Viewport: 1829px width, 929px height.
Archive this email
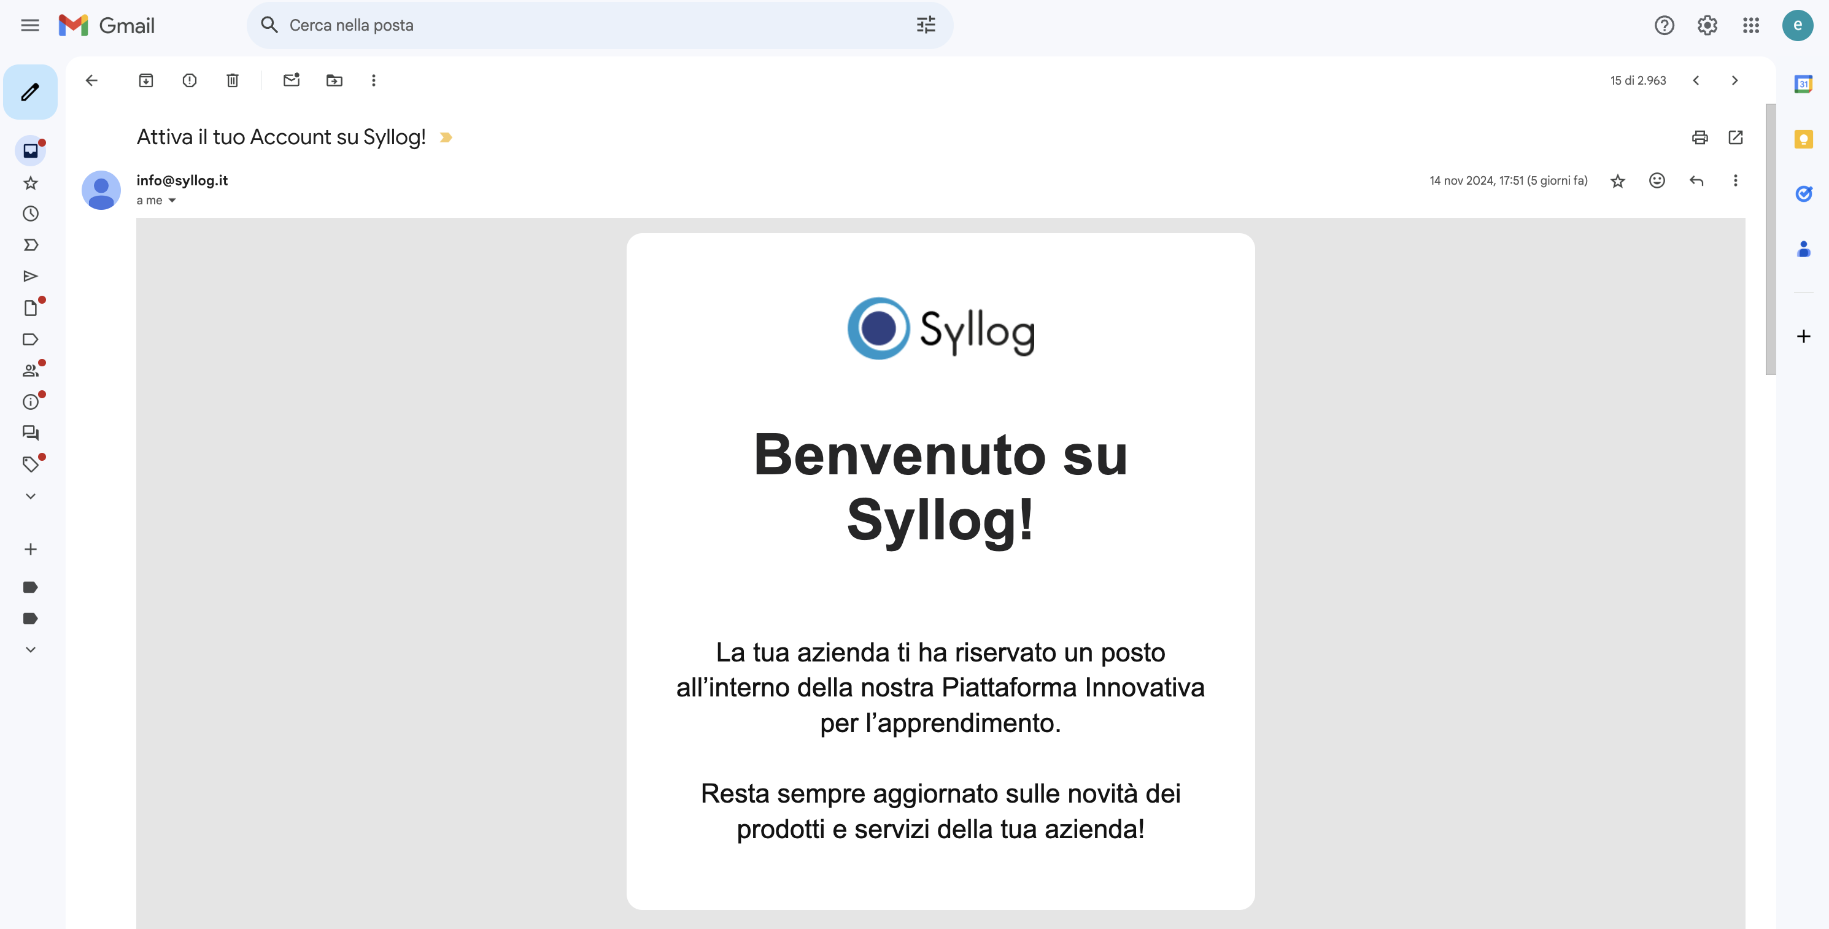click(145, 80)
